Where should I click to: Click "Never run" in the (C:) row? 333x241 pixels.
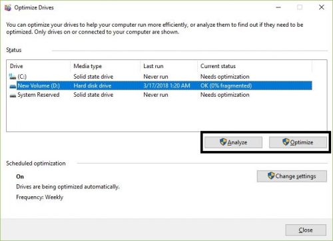pyautogui.click(x=156, y=77)
